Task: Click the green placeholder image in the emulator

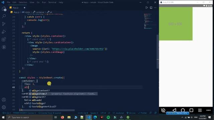Action: (176, 24)
